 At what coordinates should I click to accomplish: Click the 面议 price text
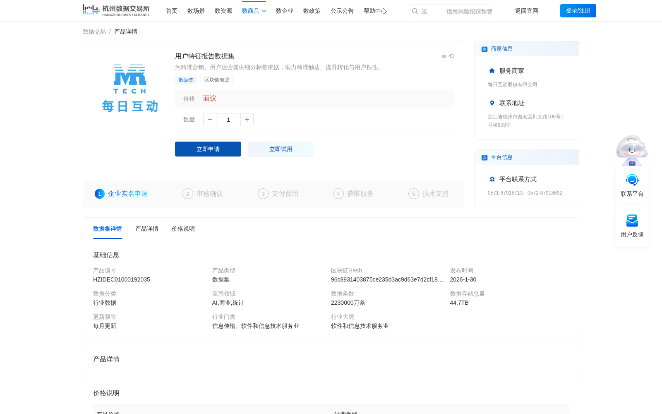210,99
